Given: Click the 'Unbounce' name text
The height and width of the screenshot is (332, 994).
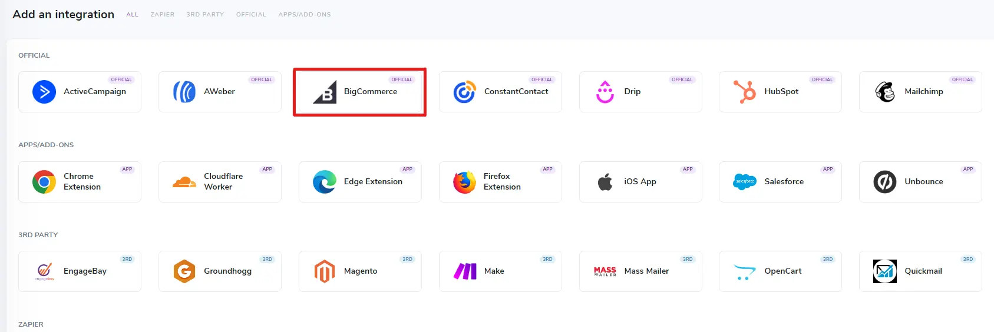Looking at the screenshot, I should click(924, 182).
